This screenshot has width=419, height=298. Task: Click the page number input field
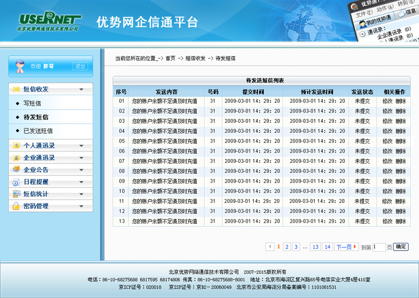(x=379, y=247)
